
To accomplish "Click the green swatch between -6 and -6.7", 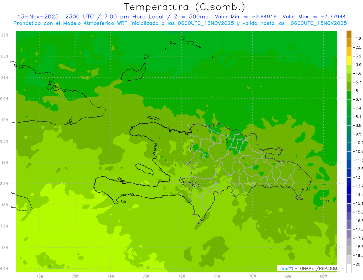I will tap(349, 95).
